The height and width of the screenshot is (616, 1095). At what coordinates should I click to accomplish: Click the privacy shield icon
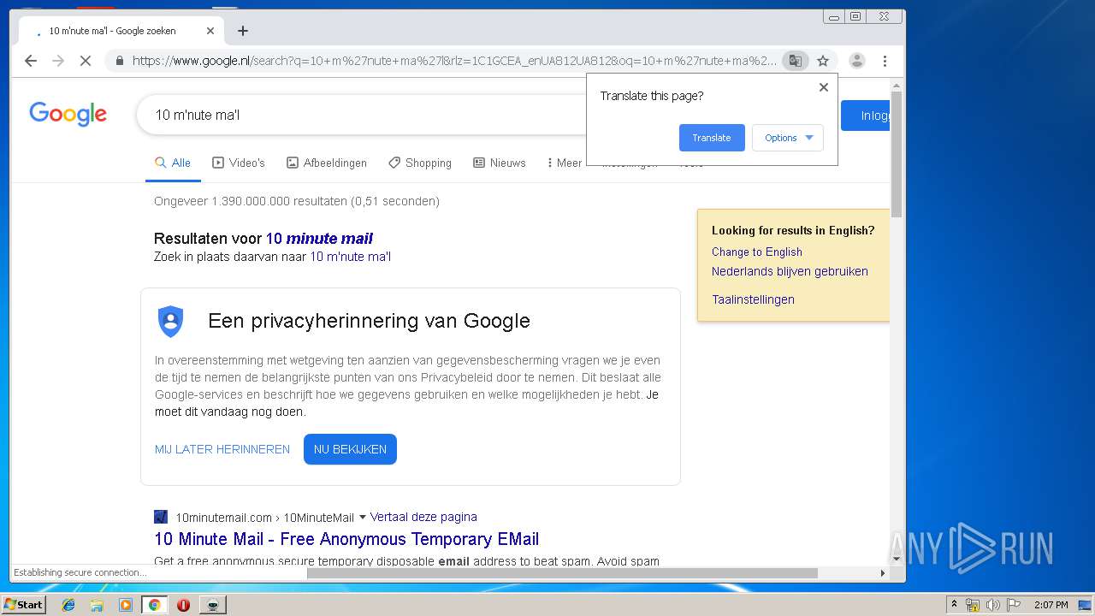tap(171, 321)
